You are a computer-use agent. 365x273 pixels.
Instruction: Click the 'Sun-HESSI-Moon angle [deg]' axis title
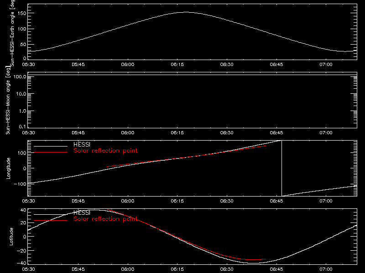8,100
